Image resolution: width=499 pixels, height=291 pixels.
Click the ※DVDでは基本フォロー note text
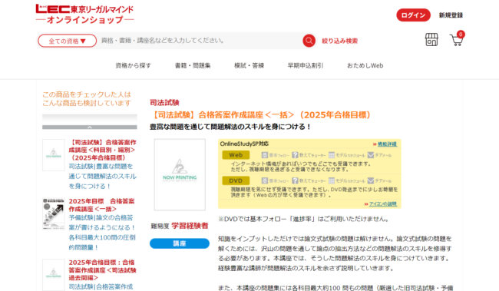[x=303, y=219]
